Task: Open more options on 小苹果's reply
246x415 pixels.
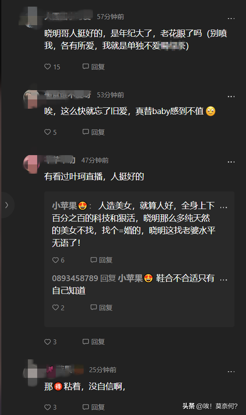Action: pos(223,208)
